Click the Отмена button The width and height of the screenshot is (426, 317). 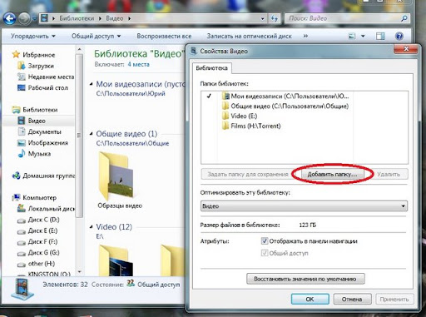(352, 299)
